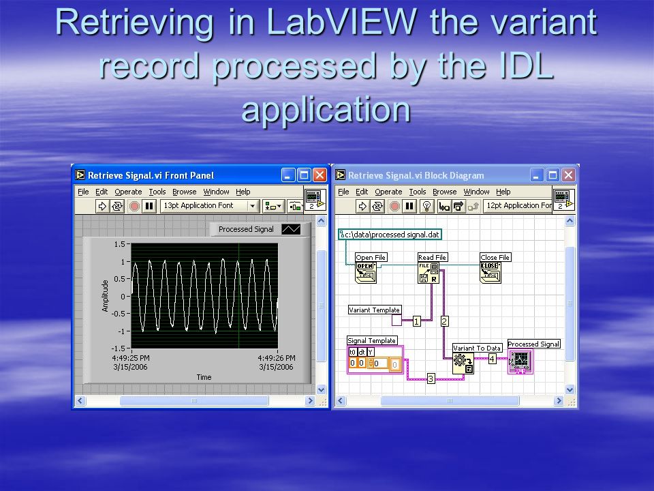Screen dimensions: 654x491
Task: Open File menu in Block Diagram
Action: point(343,192)
